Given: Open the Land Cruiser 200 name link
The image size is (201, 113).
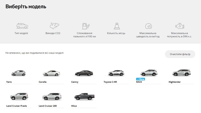Looking at the screenshot, I should (48, 106).
